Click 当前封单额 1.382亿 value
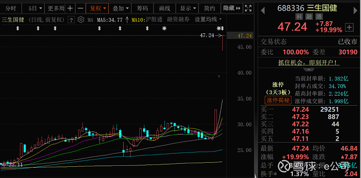Viewport: 361px width, 178px height. coord(338,79)
